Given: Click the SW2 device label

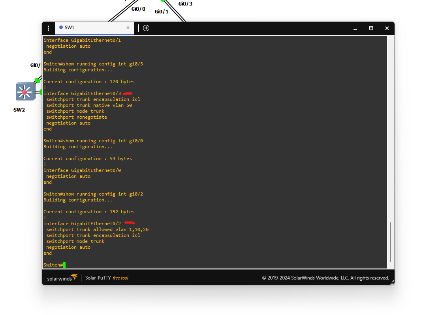Looking at the screenshot, I should point(19,110).
